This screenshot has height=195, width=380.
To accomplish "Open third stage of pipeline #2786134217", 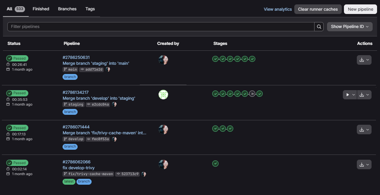I will click(230, 94).
